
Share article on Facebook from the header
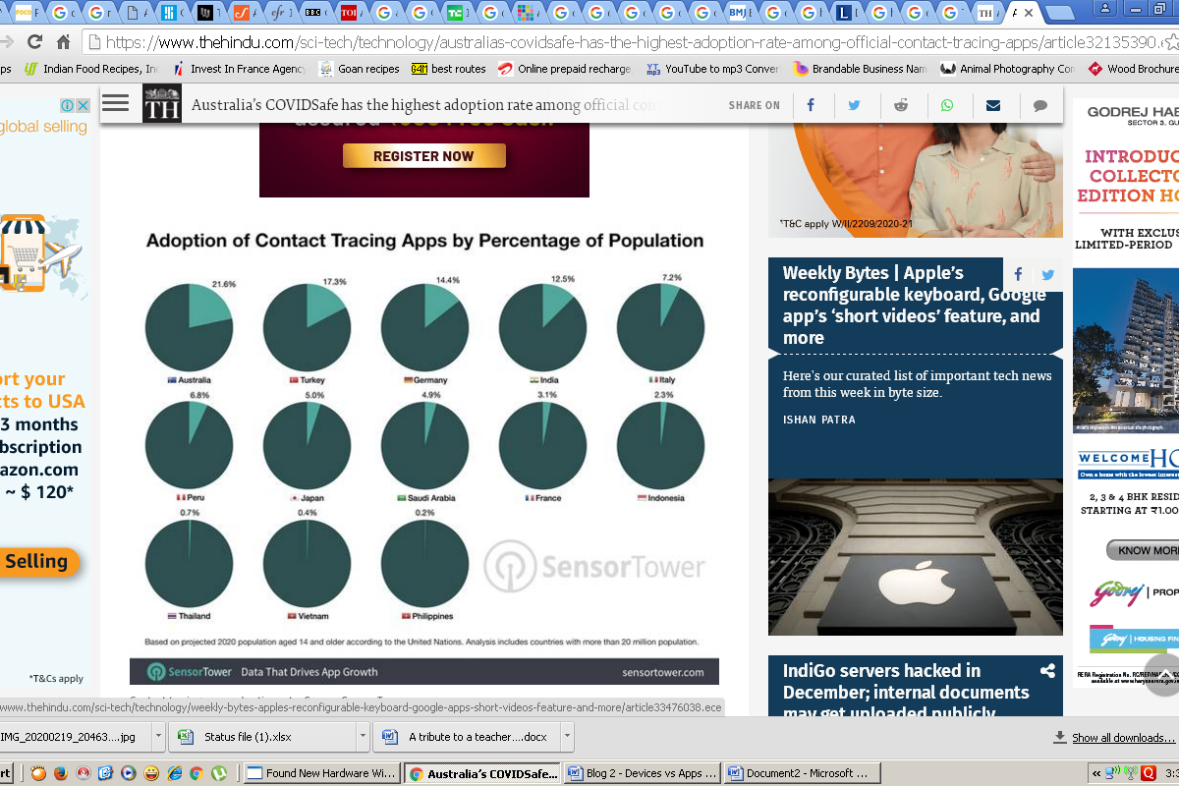tap(811, 105)
